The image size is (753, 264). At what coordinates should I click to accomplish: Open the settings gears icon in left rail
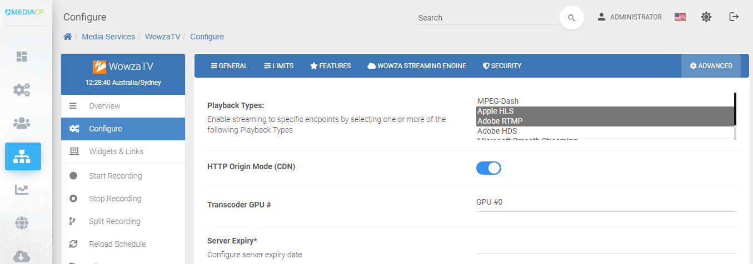(x=22, y=90)
